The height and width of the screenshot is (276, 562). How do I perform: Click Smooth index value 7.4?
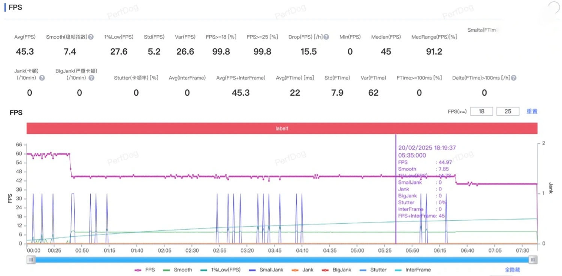(70, 52)
